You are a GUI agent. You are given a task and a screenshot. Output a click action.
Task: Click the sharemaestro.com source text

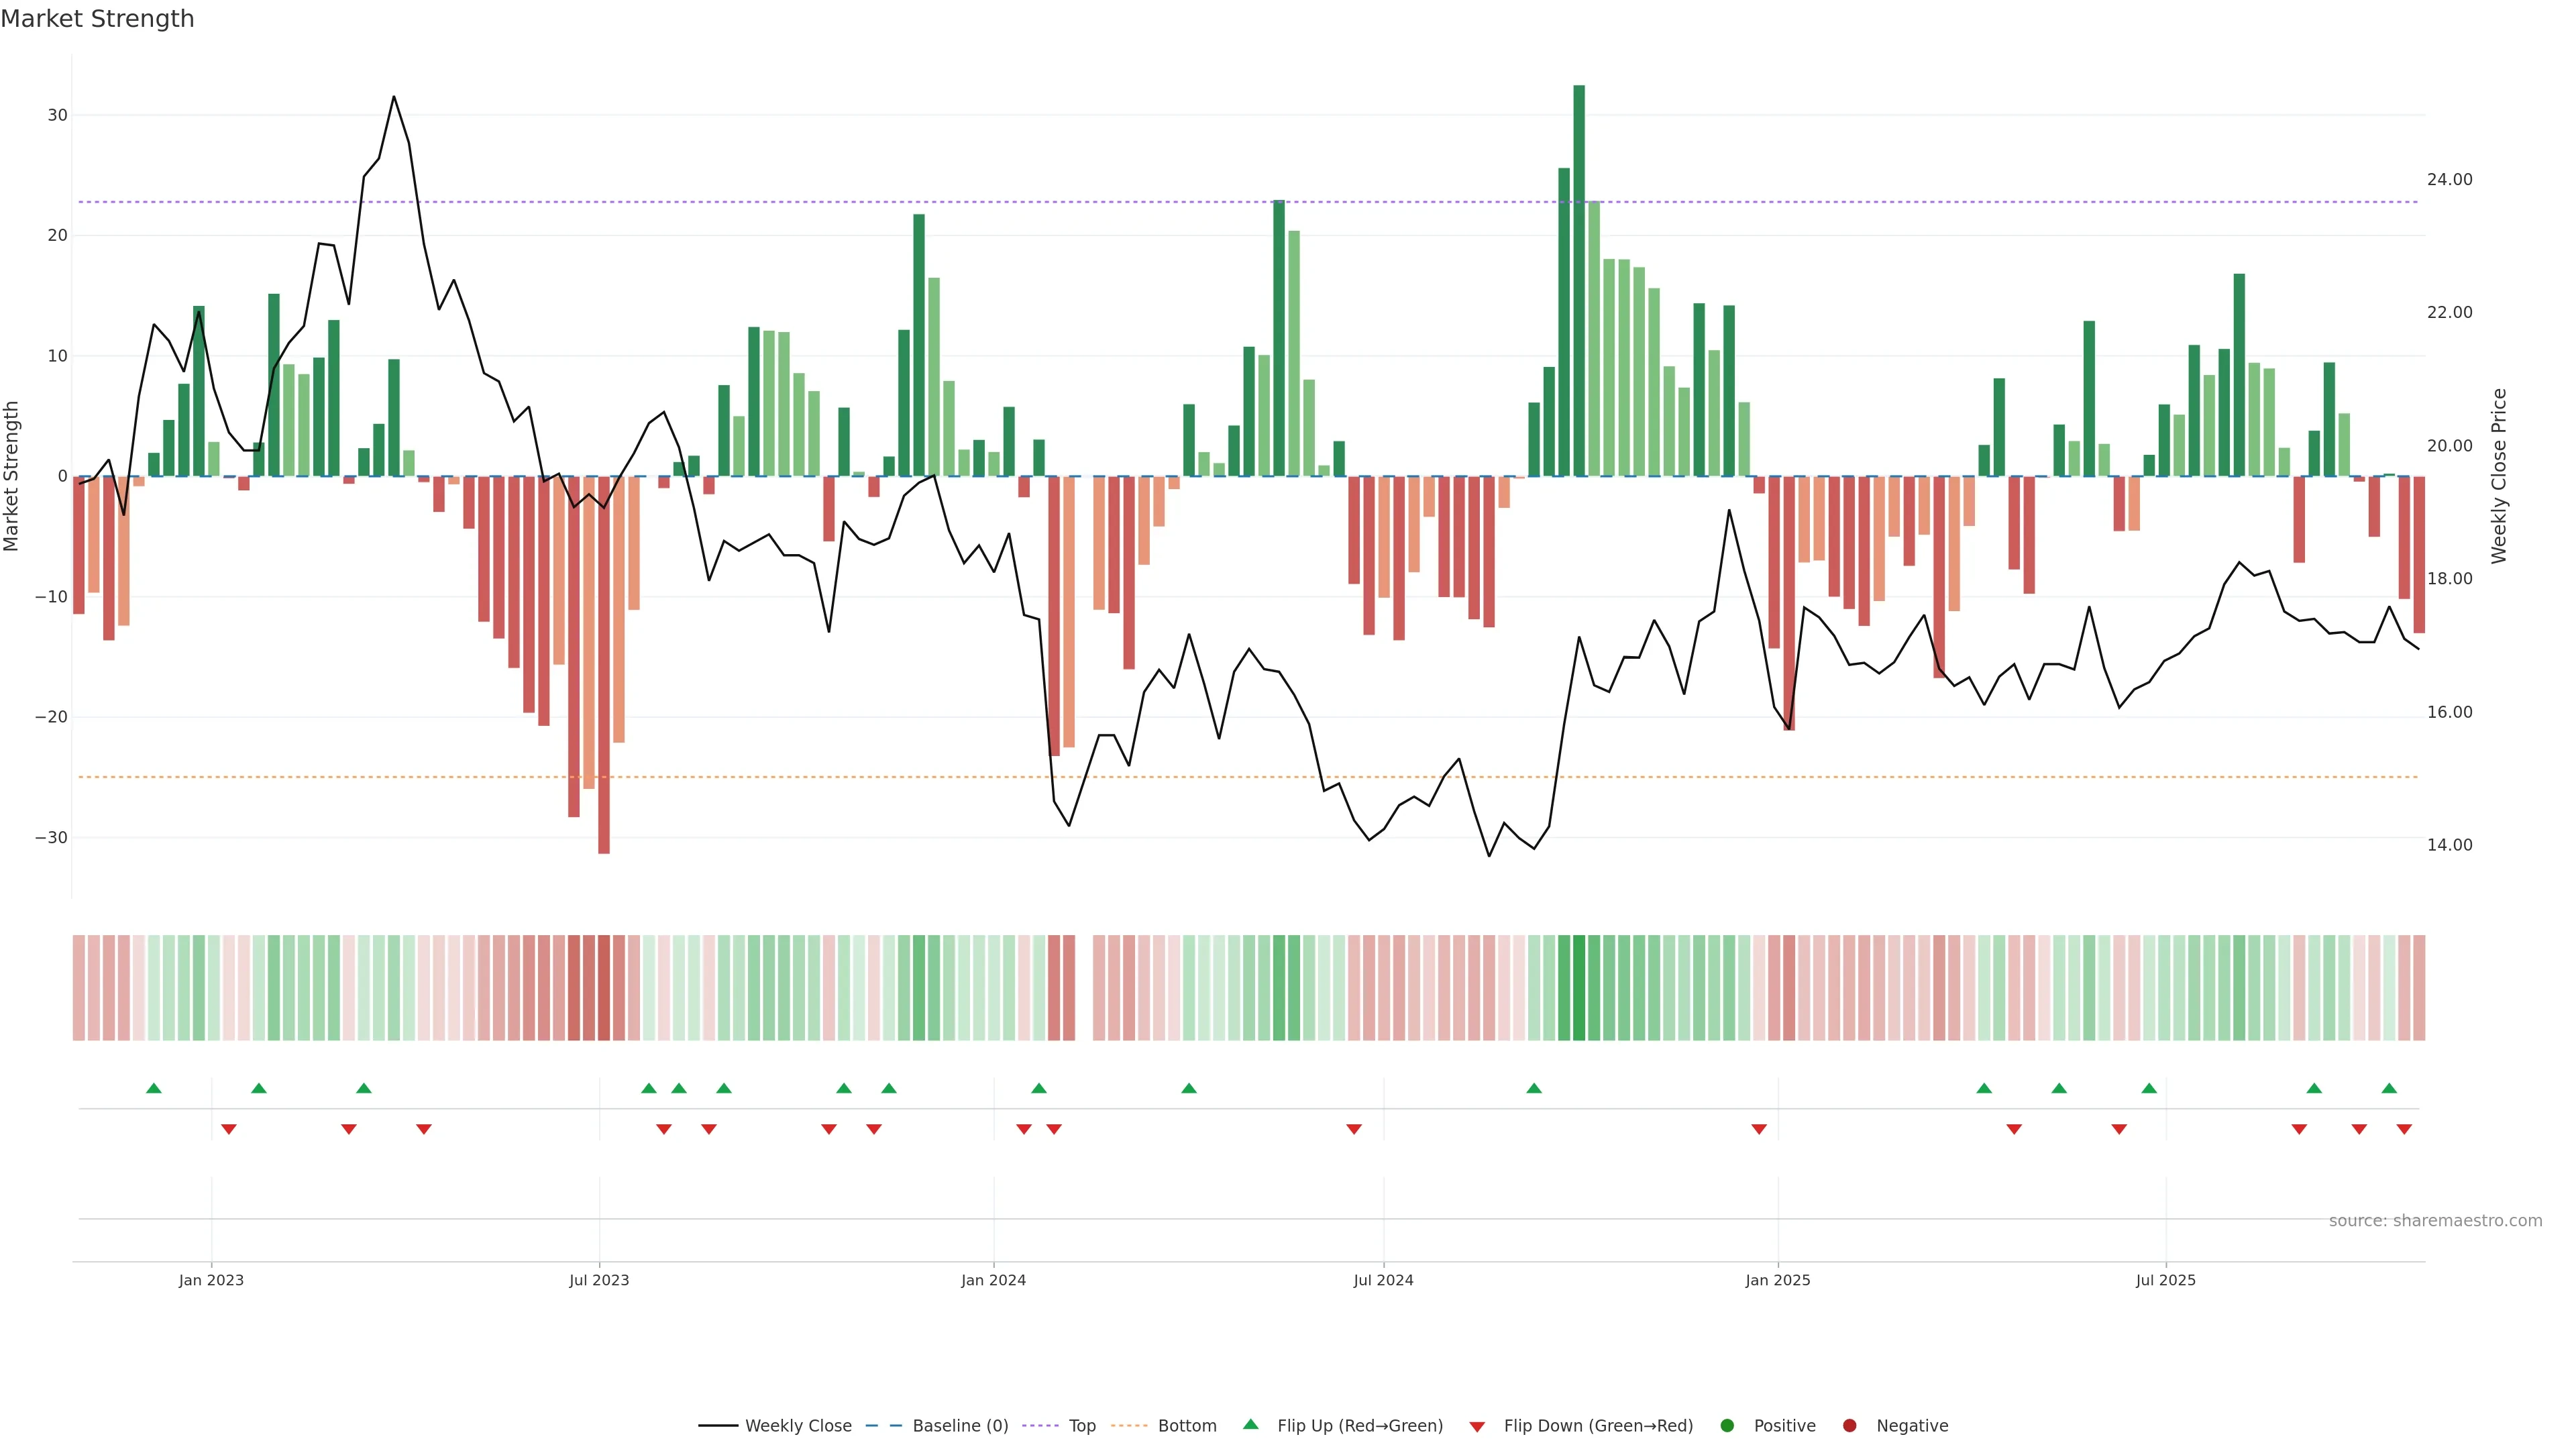coord(2435,1221)
